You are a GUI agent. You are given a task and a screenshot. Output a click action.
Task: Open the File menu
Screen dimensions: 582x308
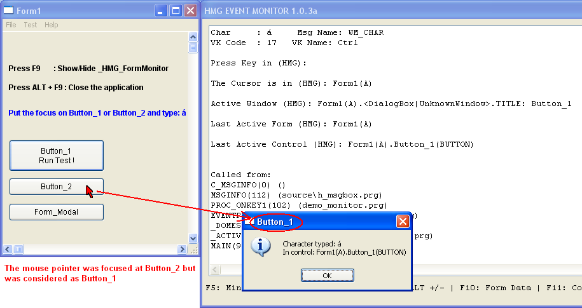[11, 25]
